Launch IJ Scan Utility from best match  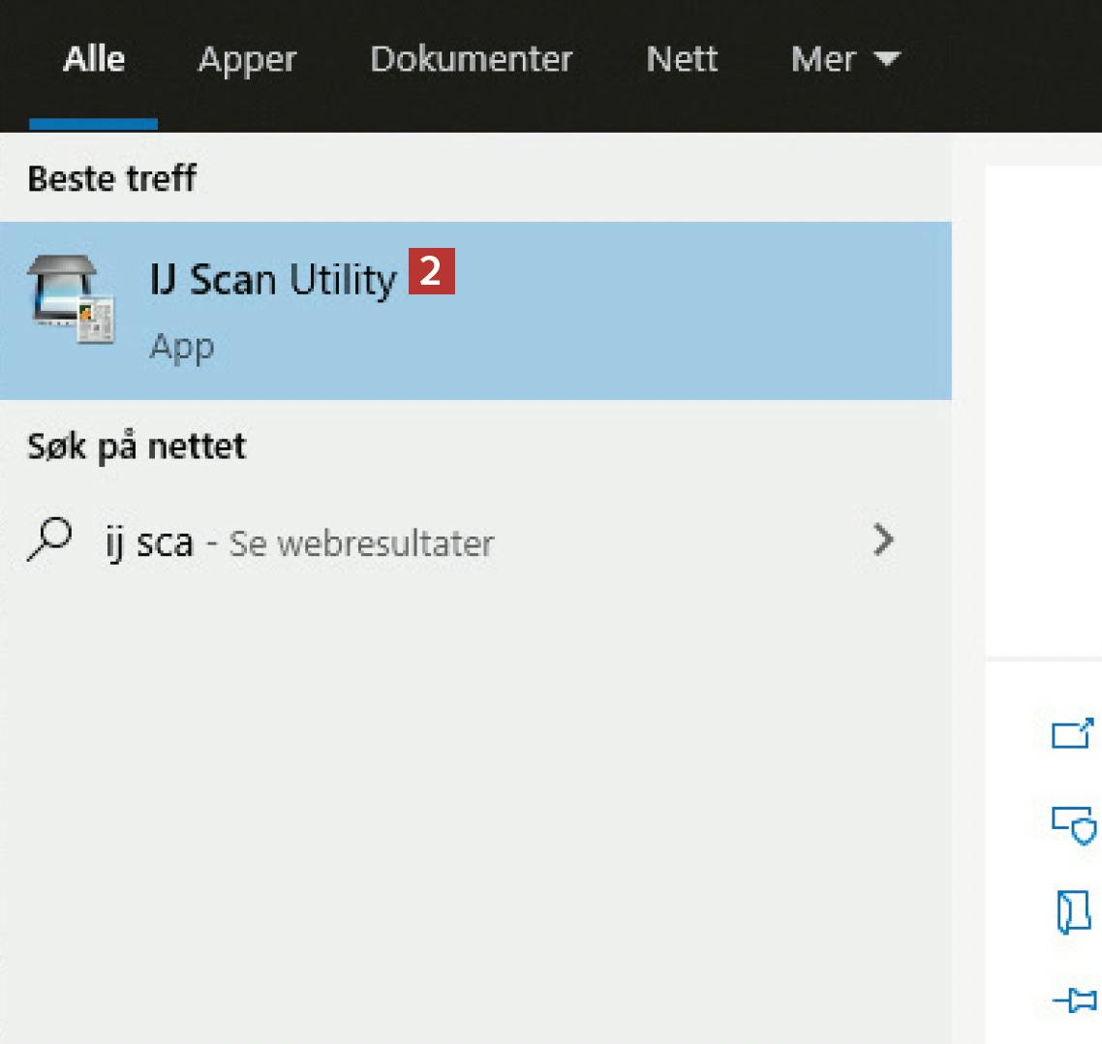[x=273, y=281]
